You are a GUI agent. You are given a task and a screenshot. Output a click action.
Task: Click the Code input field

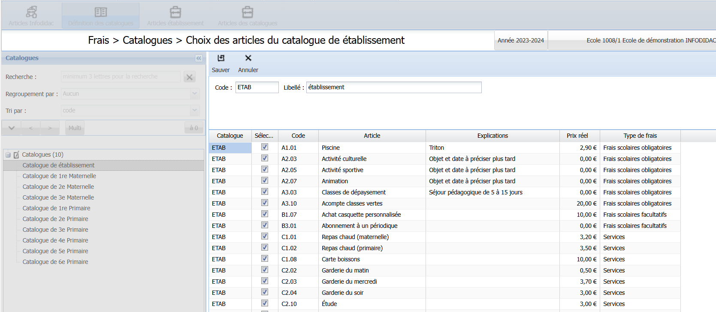tap(257, 87)
